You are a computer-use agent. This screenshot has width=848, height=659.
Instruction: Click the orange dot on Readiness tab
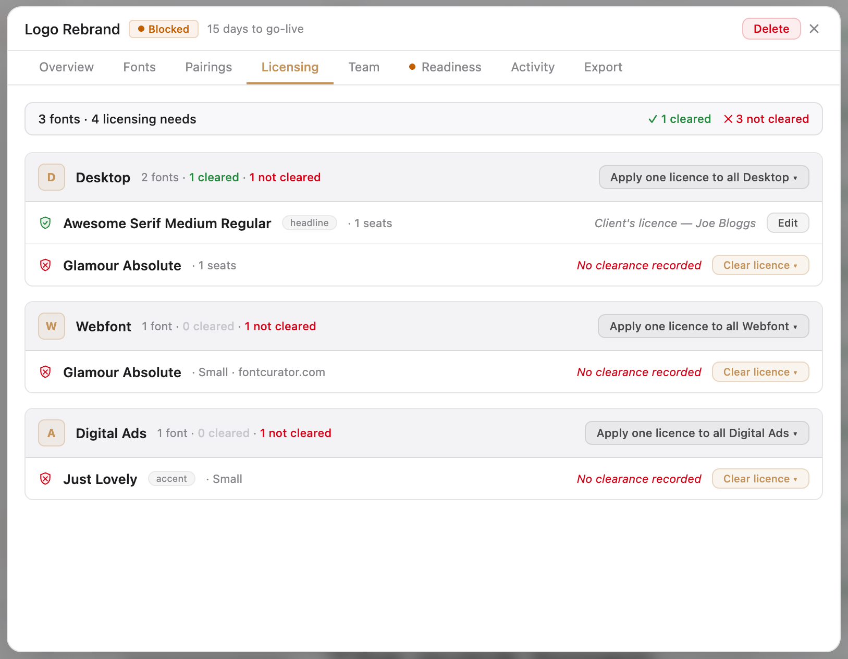click(x=412, y=67)
